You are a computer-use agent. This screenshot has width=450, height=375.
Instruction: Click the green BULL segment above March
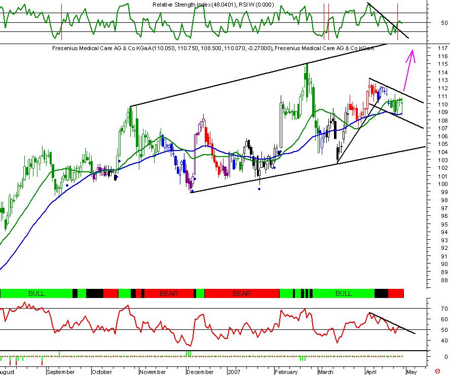pos(344,293)
